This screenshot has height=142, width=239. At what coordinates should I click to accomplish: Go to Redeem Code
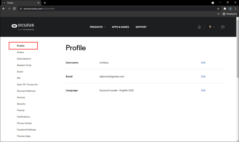point(24,65)
